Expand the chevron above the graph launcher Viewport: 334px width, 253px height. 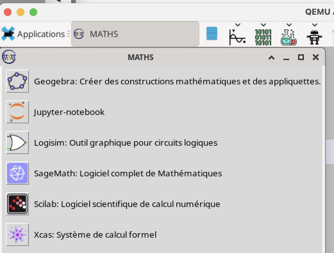(238, 25)
